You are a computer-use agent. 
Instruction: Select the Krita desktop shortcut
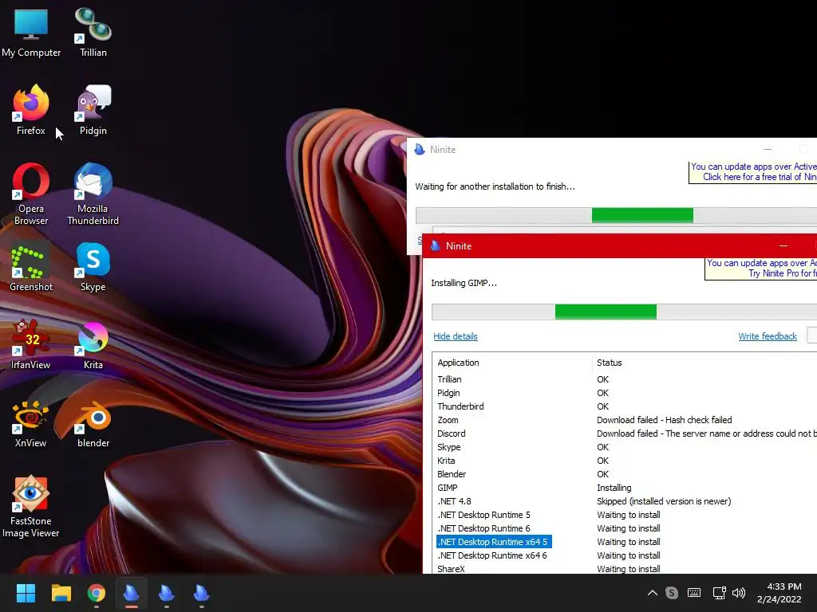(93, 344)
